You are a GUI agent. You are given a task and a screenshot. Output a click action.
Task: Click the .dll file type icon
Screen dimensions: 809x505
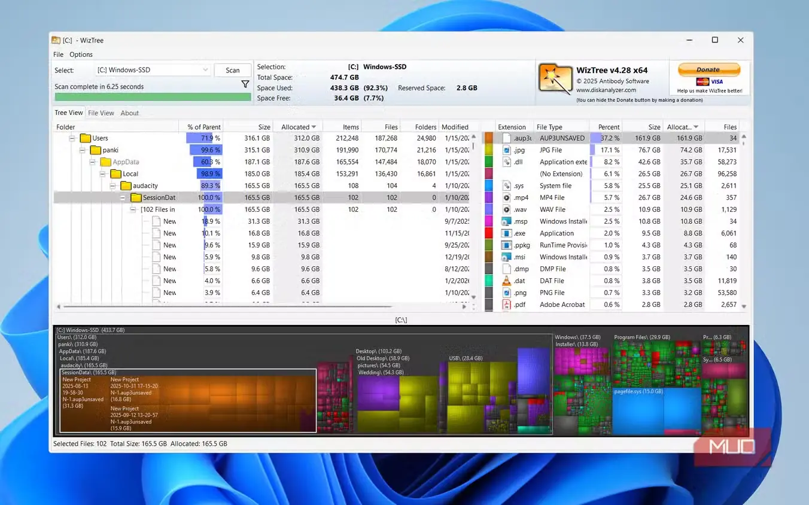(x=507, y=162)
